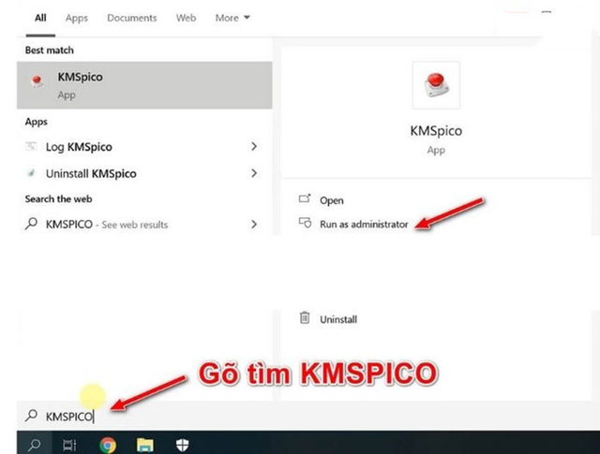Click into the KMSPICO search box
600x454 pixels.
coord(307,417)
